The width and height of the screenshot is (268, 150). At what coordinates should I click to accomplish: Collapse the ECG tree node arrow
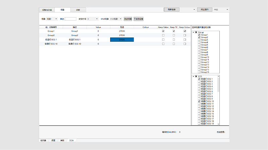point(193,77)
